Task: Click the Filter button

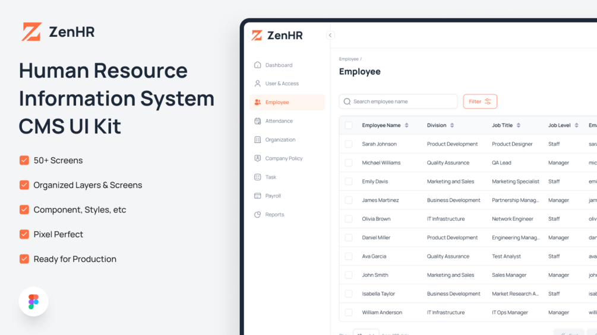Action: (480, 101)
